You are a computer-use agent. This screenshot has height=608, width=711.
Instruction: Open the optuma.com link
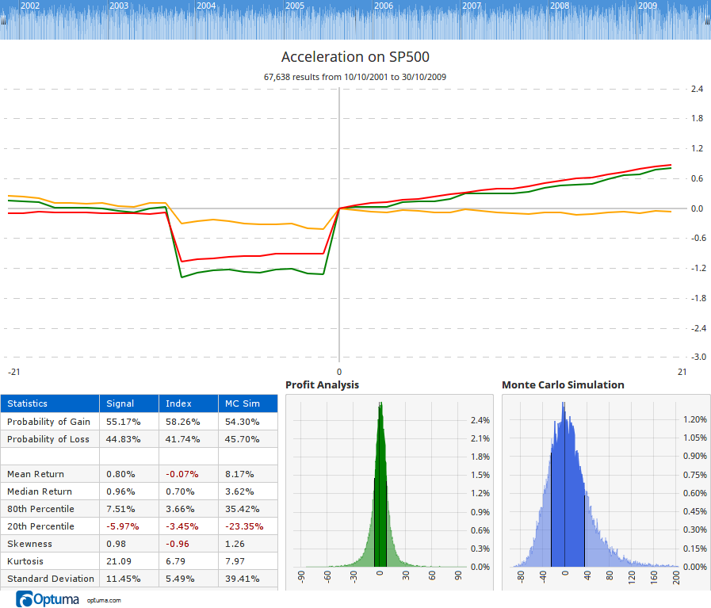tap(104, 600)
